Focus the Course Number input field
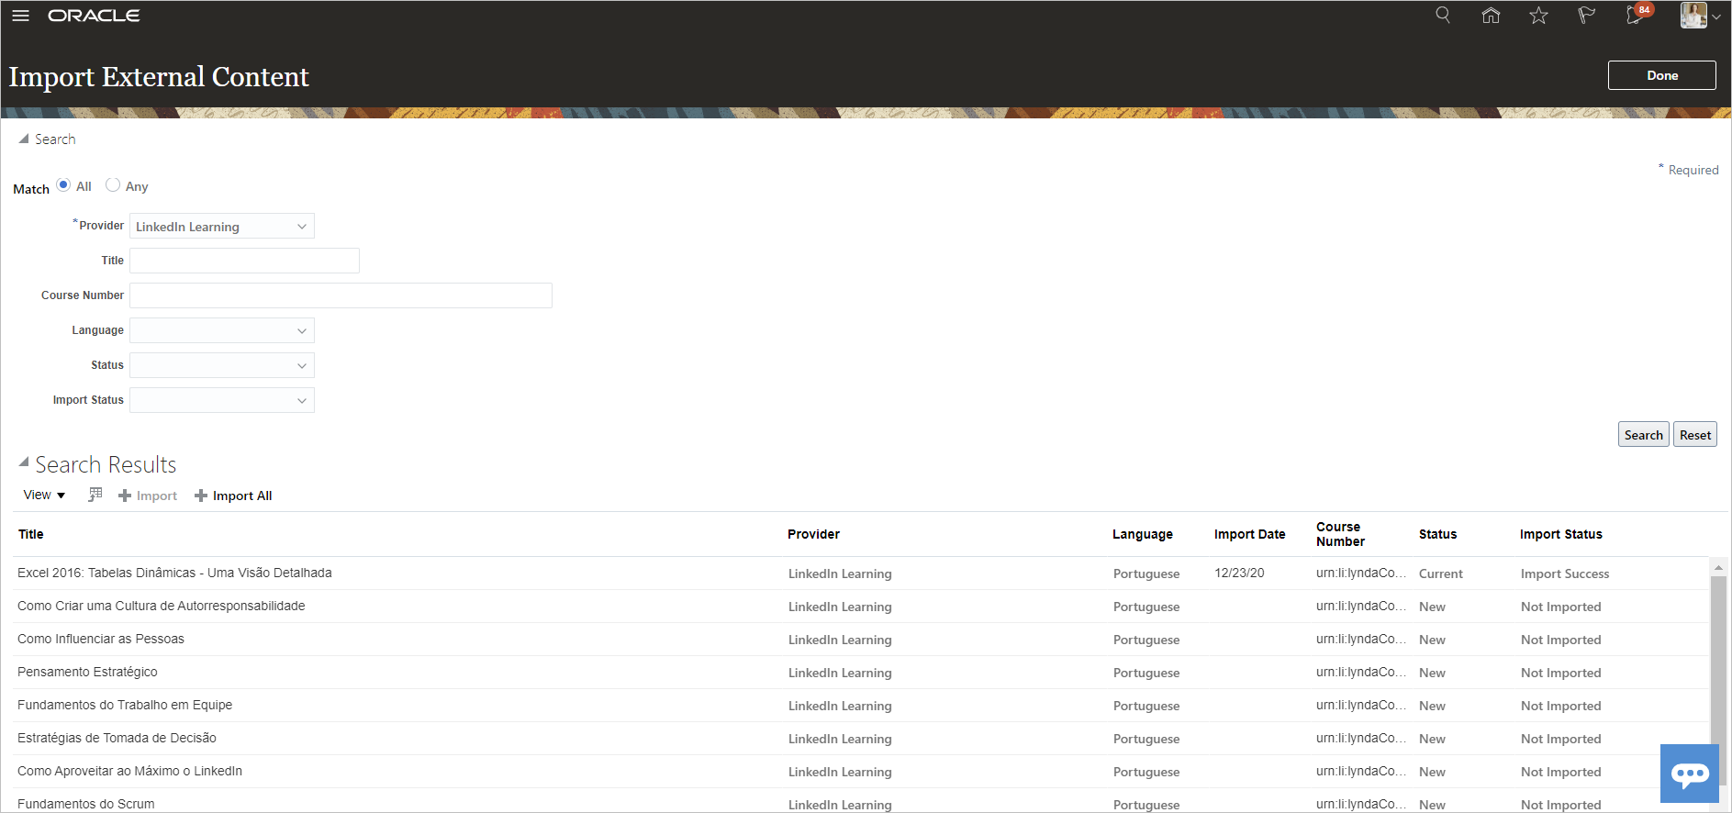 point(341,295)
